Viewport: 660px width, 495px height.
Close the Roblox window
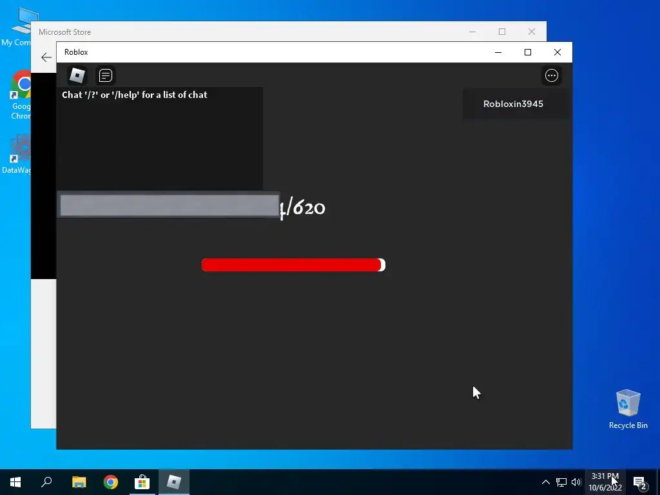558,52
